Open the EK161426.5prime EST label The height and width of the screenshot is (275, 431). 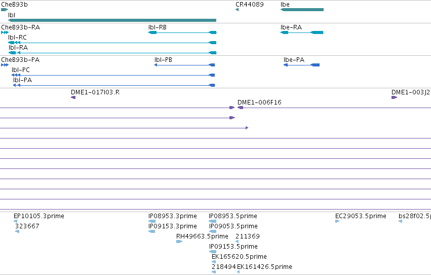tap(264, 267)
